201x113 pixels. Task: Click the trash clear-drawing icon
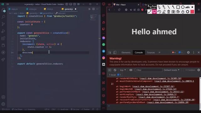(169, 12)
